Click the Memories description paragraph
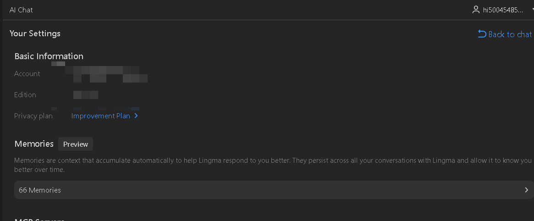The height and width of the screenshot is (221, 534). [x=273, y=165]
